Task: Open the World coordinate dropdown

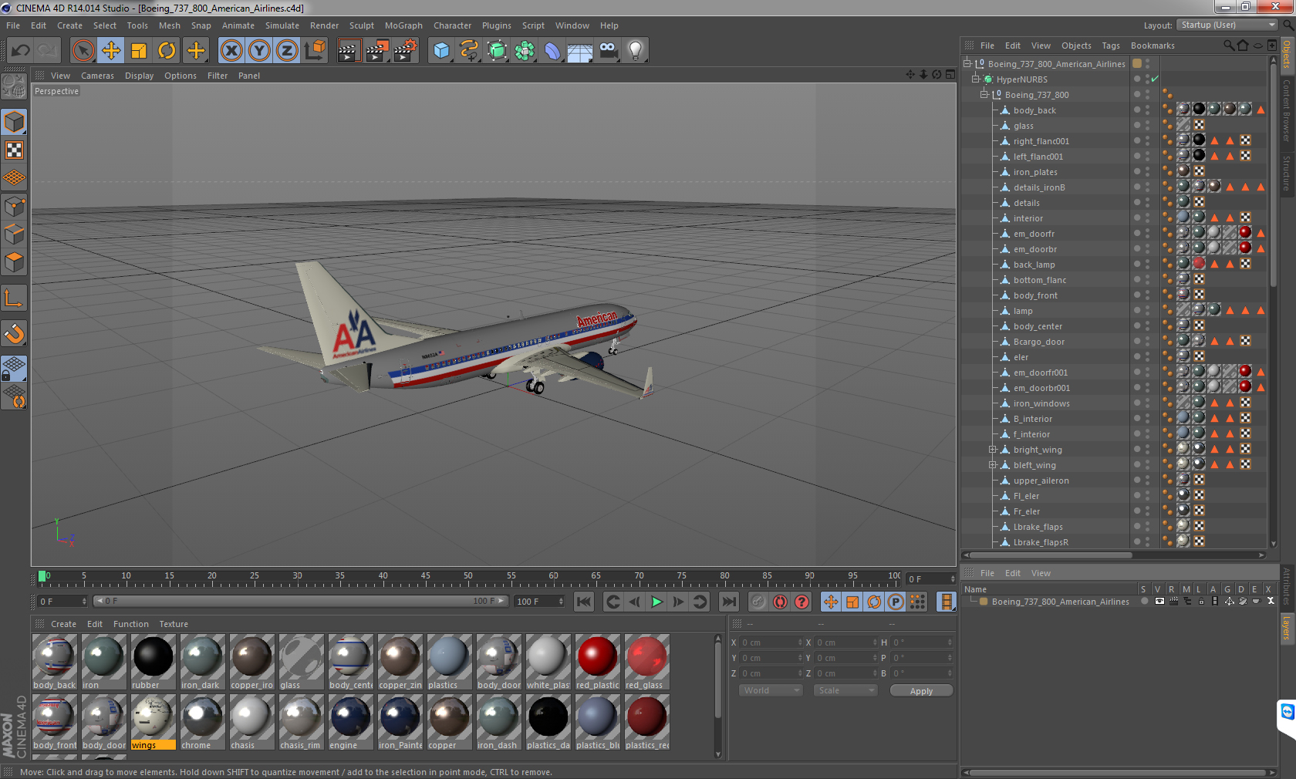Action: click(x=771, y=690)
